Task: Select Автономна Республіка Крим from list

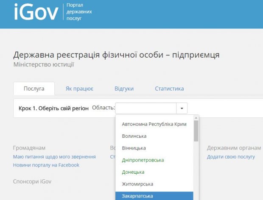Action: pyautogui.click(x=154, y=124)
